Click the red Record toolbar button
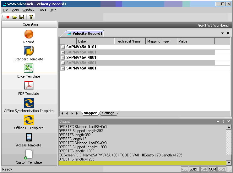Screen dimensions: 233x173 [8, 17]
